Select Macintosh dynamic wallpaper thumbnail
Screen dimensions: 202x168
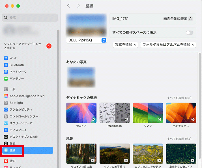[x=115, y=113]
